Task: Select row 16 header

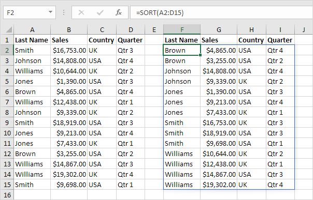Action: [7, 195]
